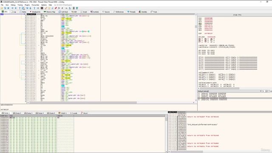This screenshot has width=272, height=153.
Task: Click the Step Into toolbar icon
Action: click(20, 8)
